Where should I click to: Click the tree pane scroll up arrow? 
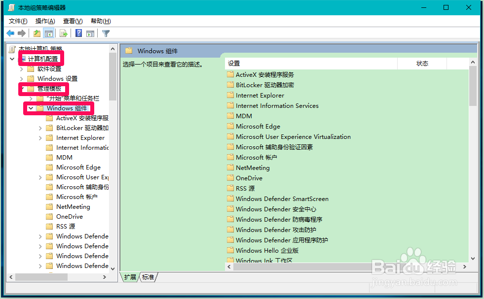pyautogui.click(x=112, y=49)
